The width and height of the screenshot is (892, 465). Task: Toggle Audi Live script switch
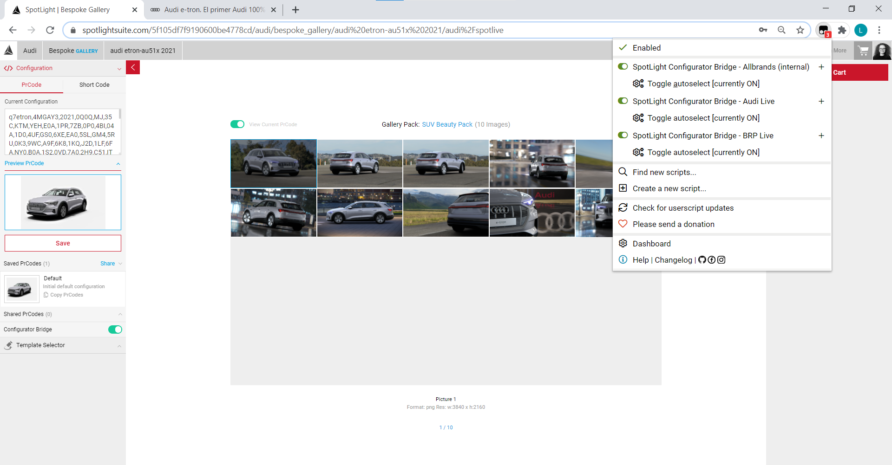tap(623, 101)
